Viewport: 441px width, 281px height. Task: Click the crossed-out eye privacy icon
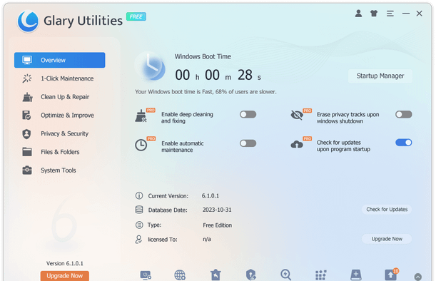point(297,115)
